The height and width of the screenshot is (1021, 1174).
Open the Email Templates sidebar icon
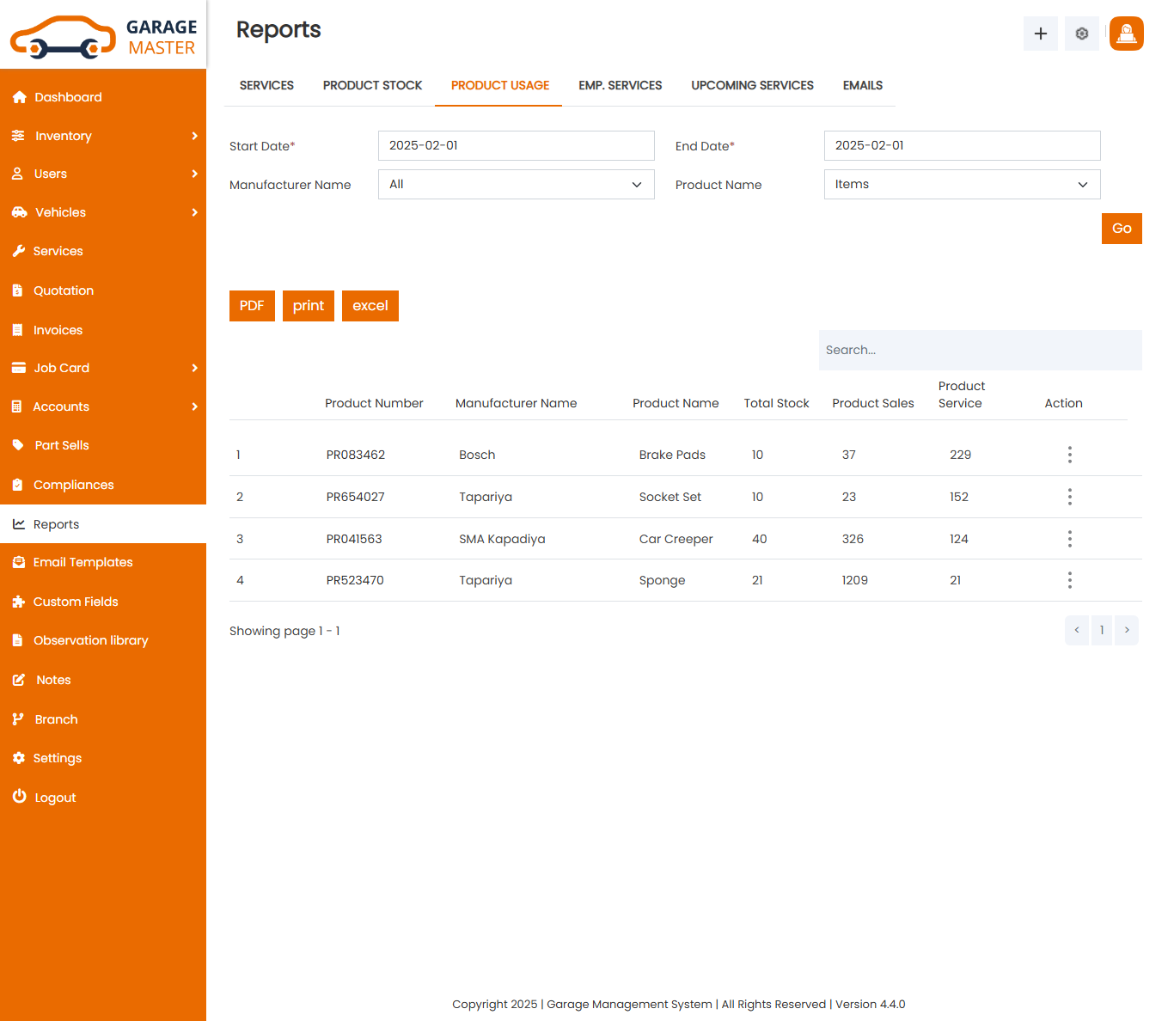19,562
